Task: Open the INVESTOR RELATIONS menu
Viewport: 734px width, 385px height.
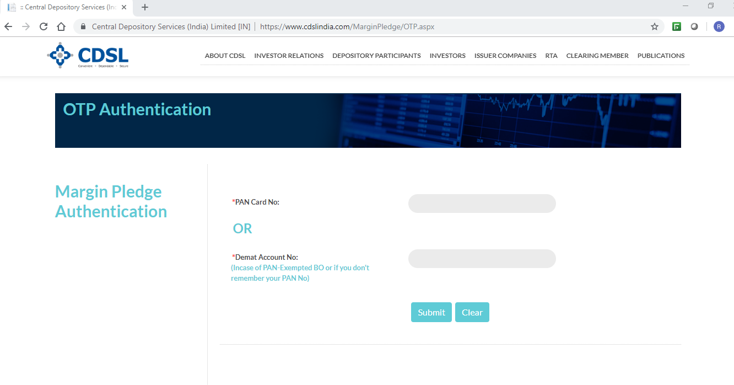Action: coord(289,56)
